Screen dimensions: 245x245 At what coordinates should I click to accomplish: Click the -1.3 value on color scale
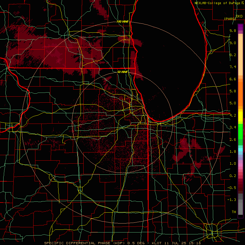[x=232, y=200]
